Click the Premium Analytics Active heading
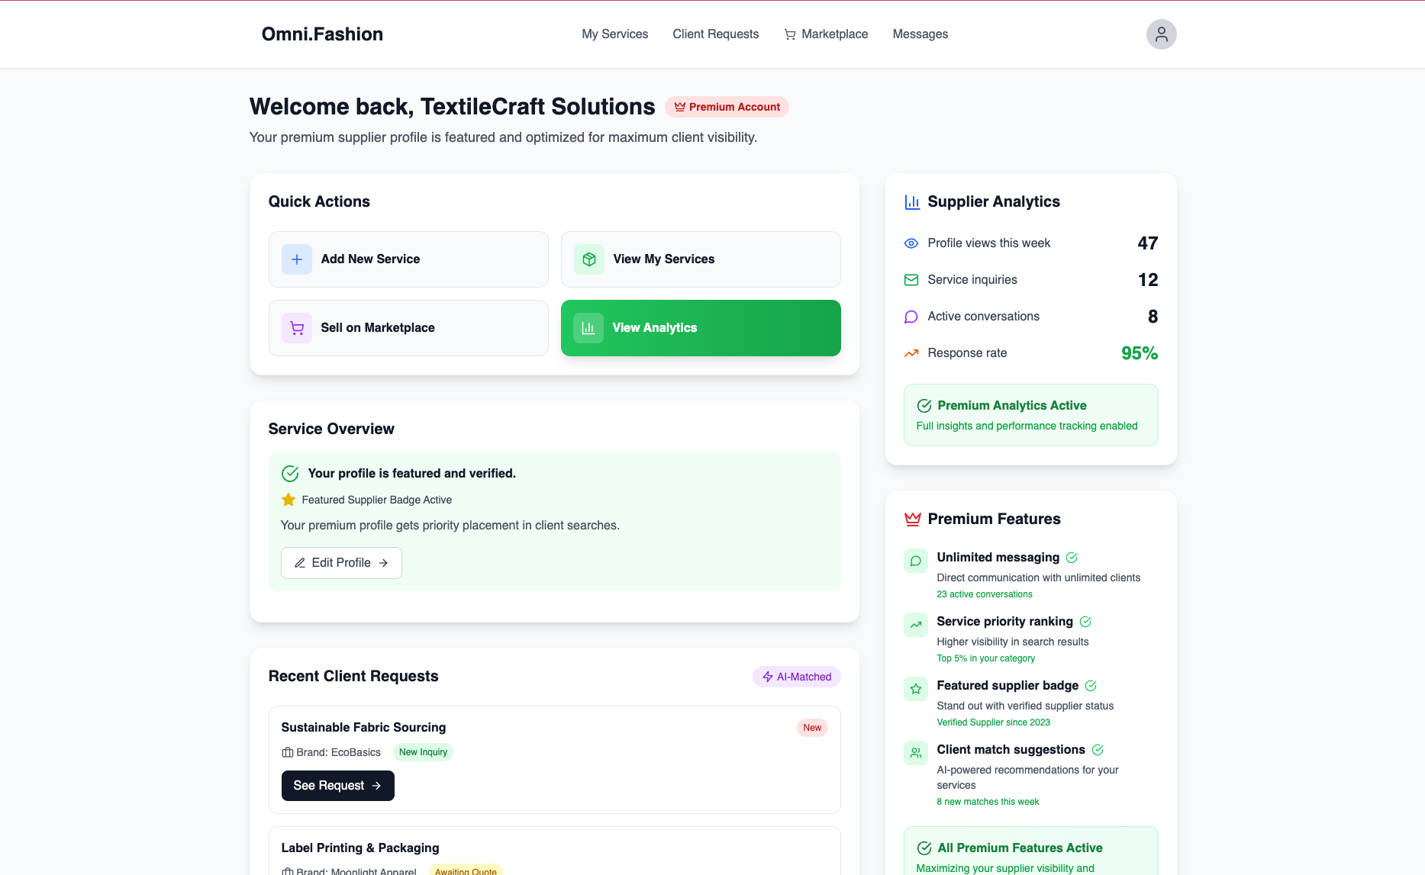 (x=1012, y=406)
